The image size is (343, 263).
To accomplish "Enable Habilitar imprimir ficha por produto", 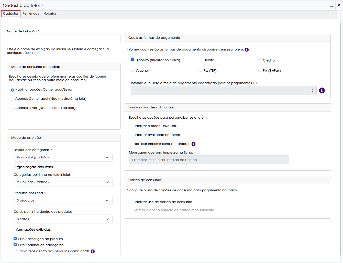I will (x=130, y=144).
